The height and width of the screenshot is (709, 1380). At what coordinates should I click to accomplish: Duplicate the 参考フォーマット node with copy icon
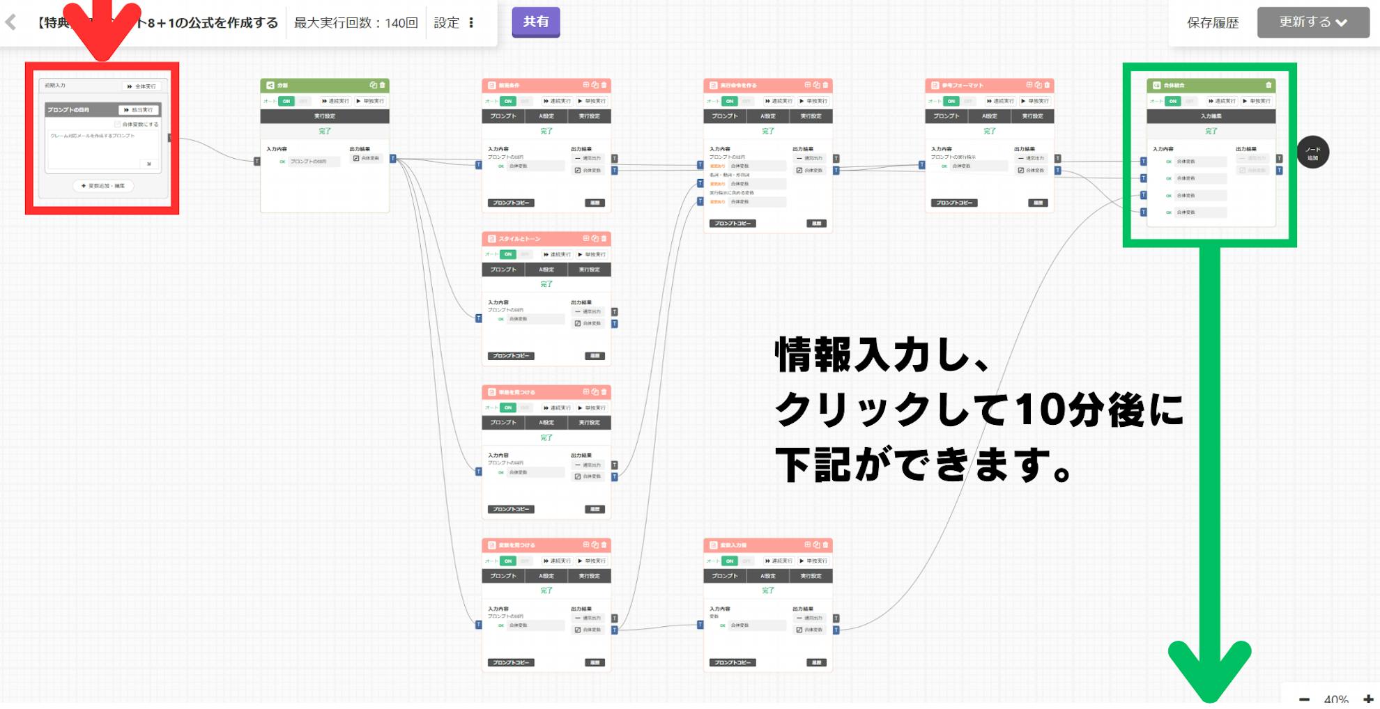1038,85
